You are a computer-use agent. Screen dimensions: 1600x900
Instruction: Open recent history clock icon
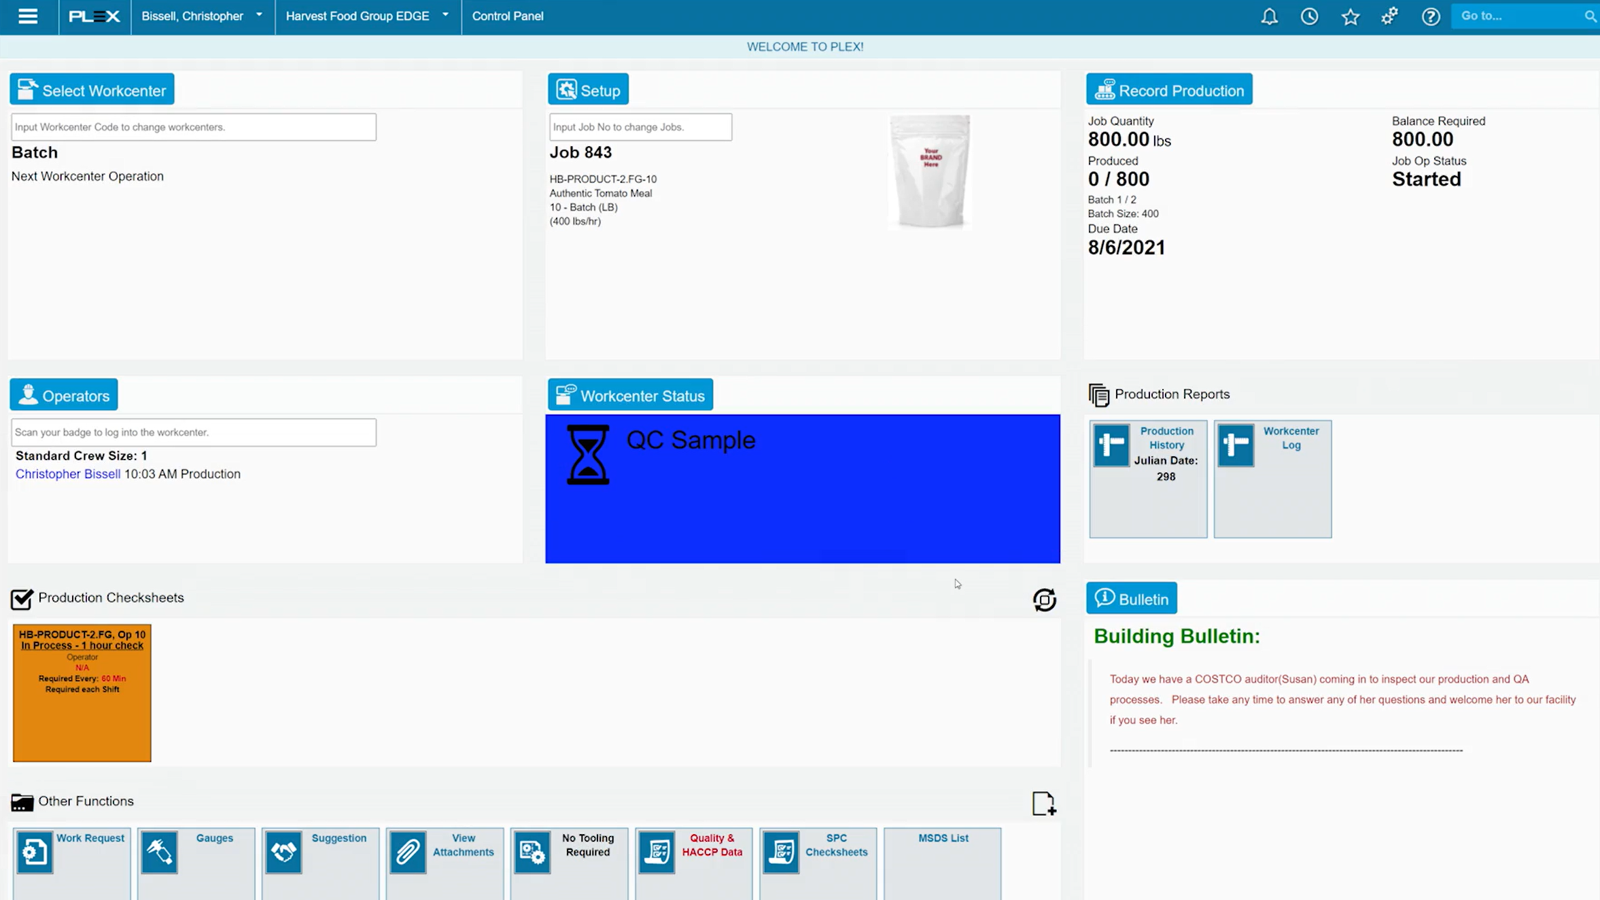coord(1309,16)
